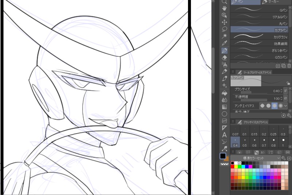The image size is (292, 195).
Task: Reset tool properties to initial settings
Action: pyautogui.click(x=283, y=116)
